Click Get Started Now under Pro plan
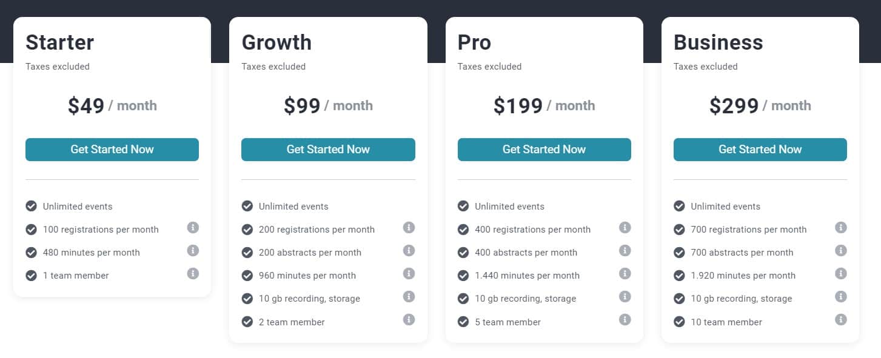 (x=544, y=149)
